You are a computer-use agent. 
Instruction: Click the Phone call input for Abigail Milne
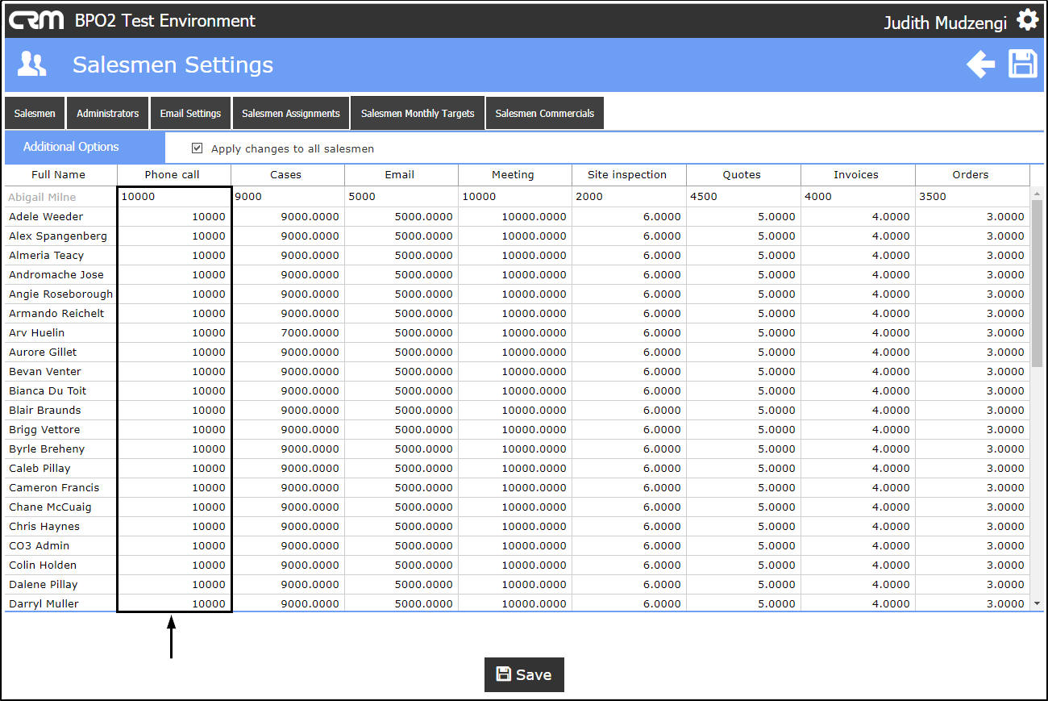pyautogui.click(x=173, y=197)
